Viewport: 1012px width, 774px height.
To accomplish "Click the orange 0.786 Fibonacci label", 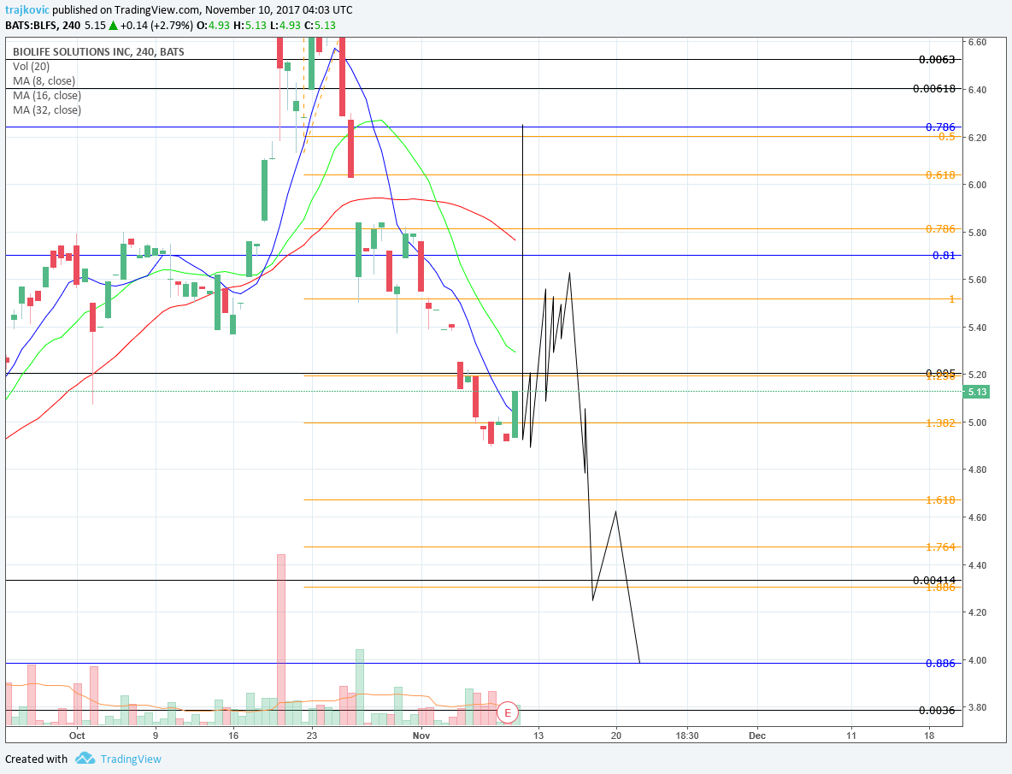I will click(x=940, y=228).
